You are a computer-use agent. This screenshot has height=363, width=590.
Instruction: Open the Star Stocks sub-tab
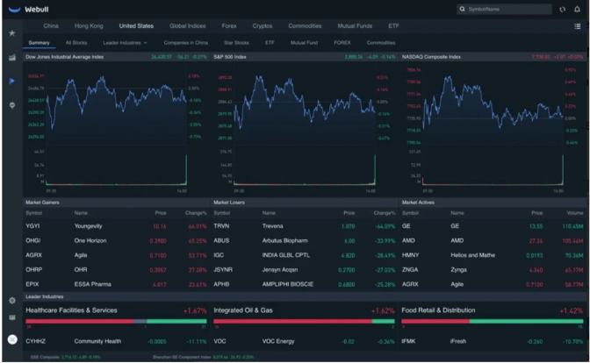point(236,43)
